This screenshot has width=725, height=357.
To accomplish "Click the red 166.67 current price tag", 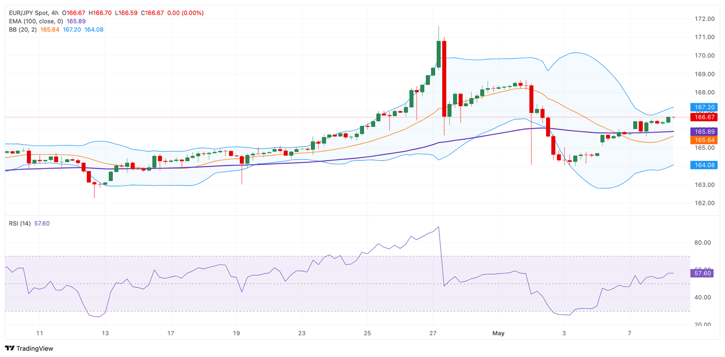I will click(x=703, y=117).
